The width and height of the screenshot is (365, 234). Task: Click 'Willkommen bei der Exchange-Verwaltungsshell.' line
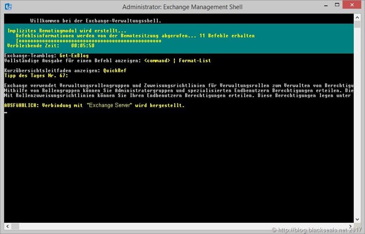(96, 20)
